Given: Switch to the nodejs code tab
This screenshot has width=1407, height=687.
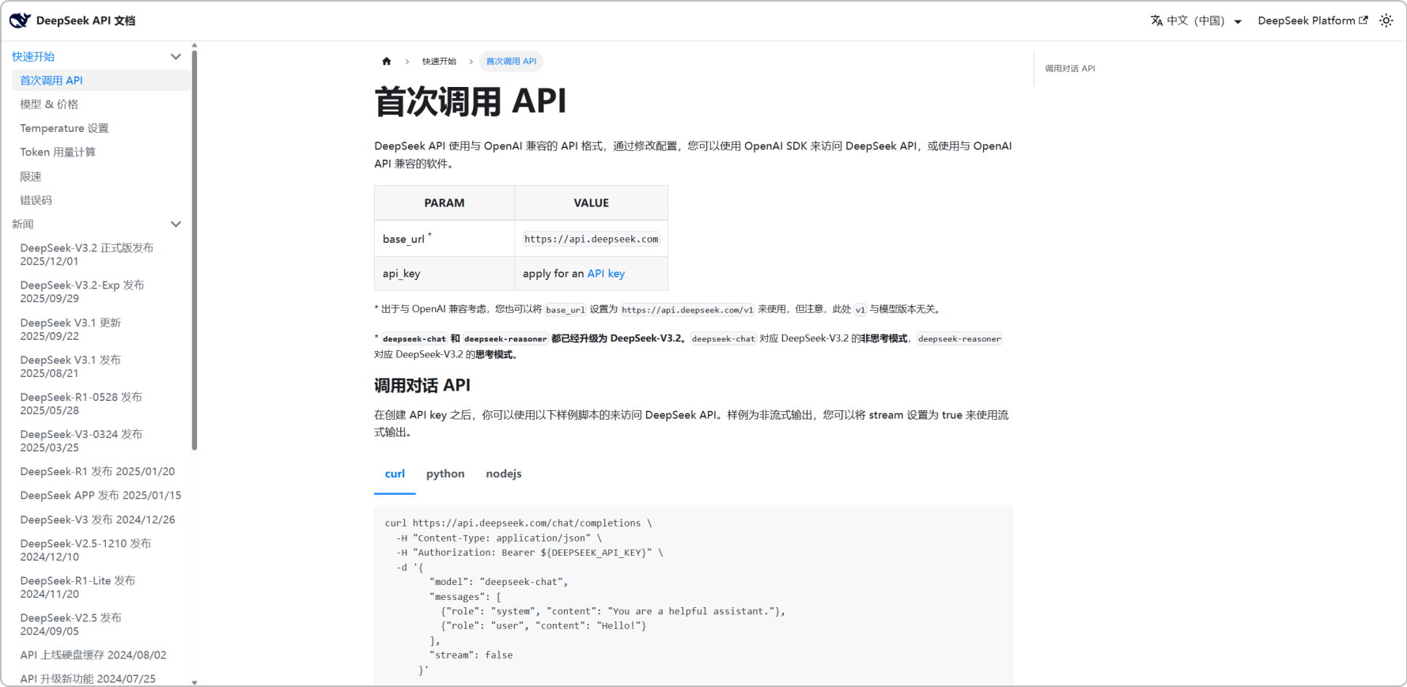Looking at the screenshot, I should 504,474.
